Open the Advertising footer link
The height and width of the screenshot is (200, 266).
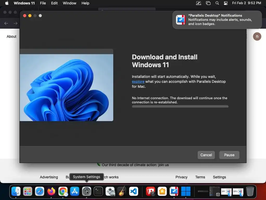(49, 177)
